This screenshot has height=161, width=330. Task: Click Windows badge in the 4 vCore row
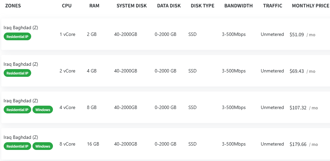[43, 110]
